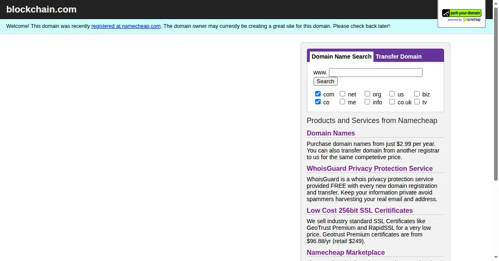Open Low Cost 256bit SSL Ceritificates link

(360, 211)
